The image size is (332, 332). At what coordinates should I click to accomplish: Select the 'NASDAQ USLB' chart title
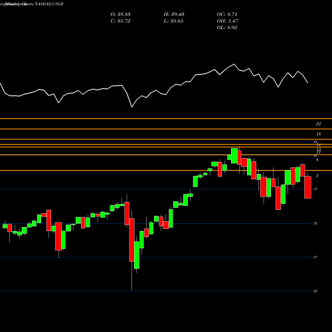pos(49,4)
